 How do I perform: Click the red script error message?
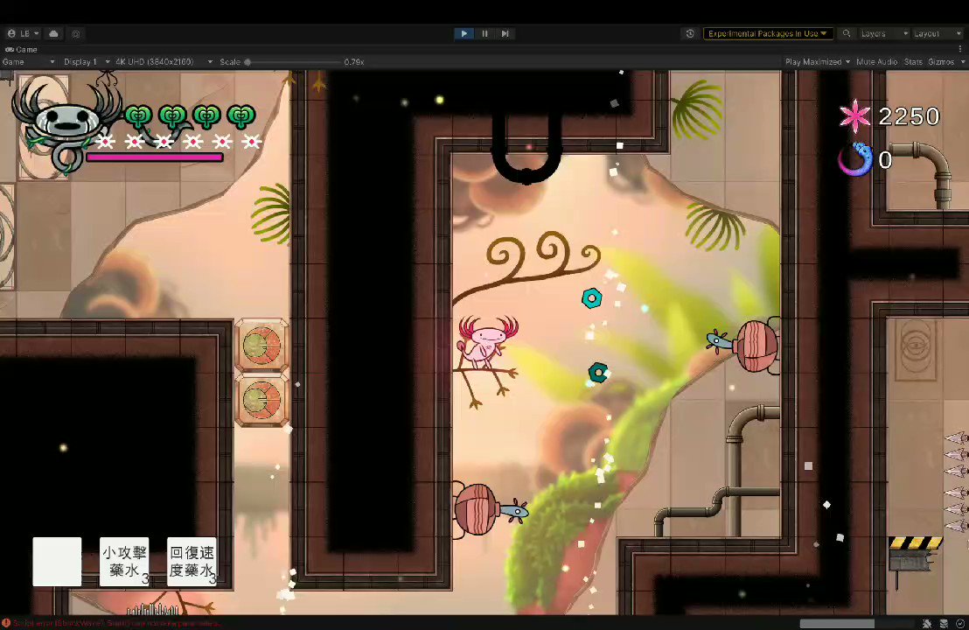(x=116, y=623)
